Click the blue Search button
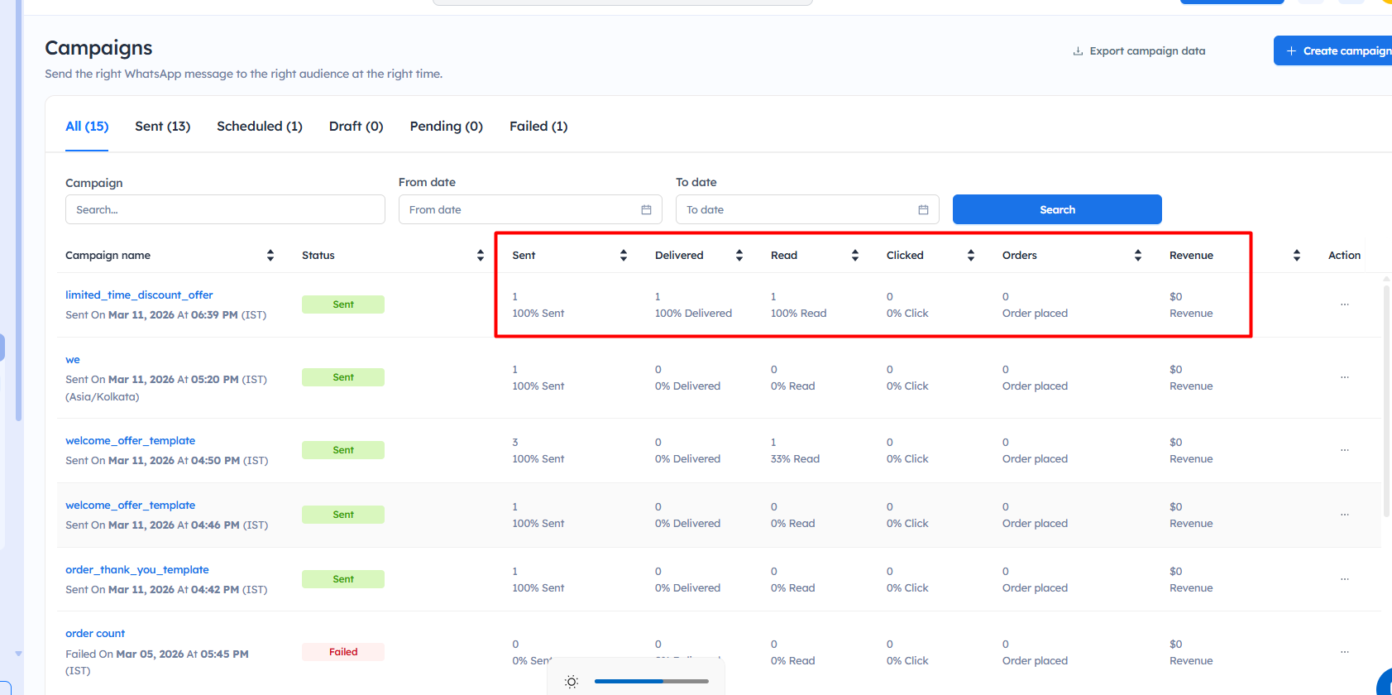This screenshot has height=695, width=1392. (x=1056, y=210)
